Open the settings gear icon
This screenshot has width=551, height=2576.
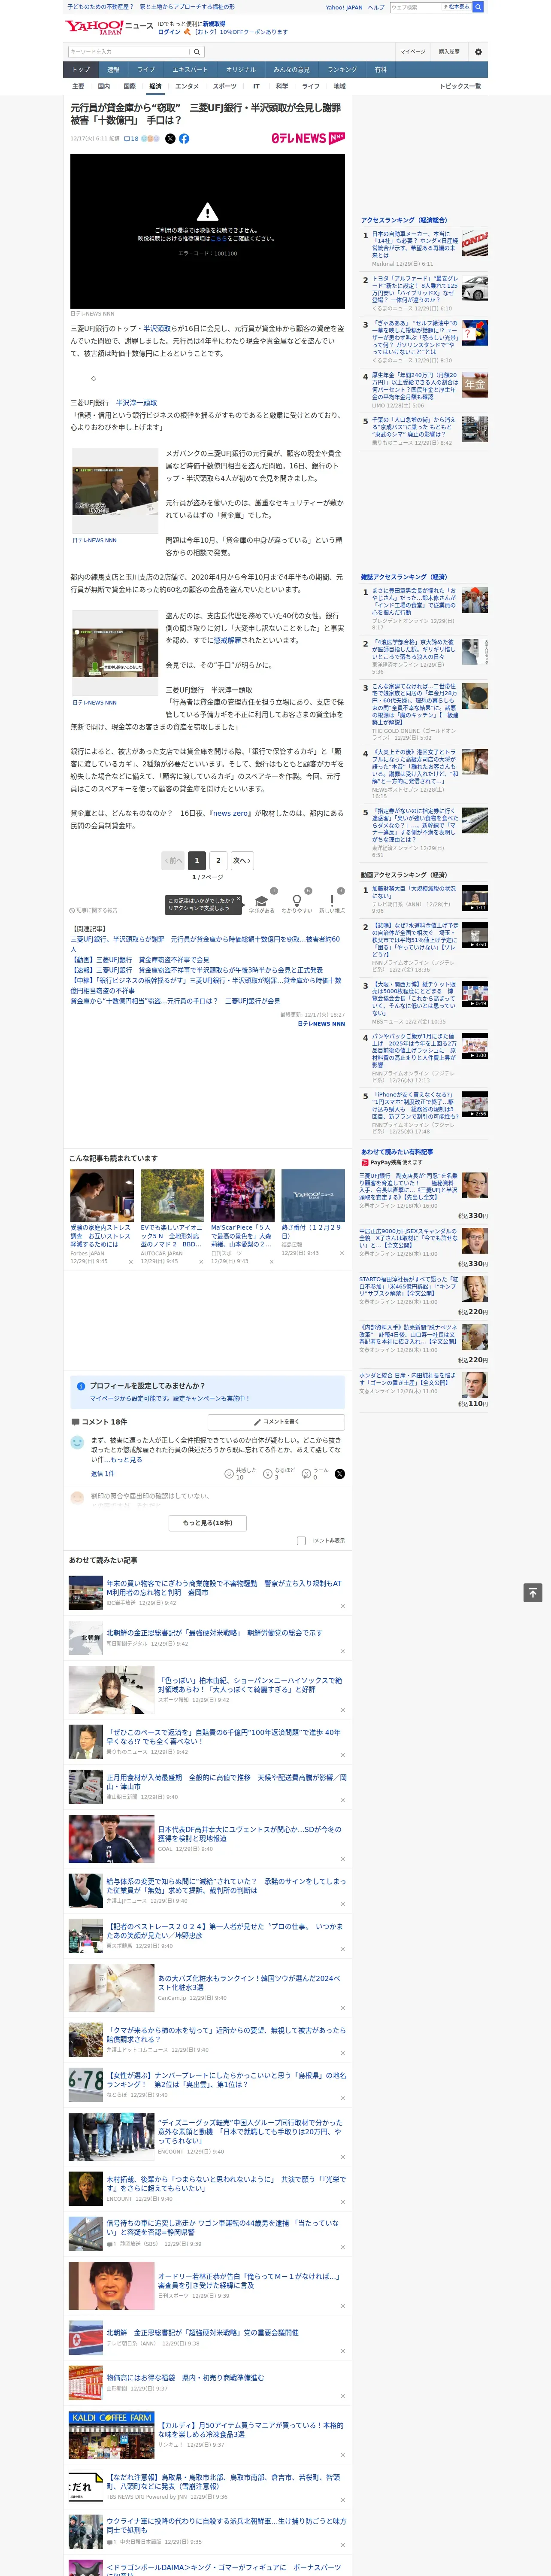pyautogui.click(x=478, y=52)
